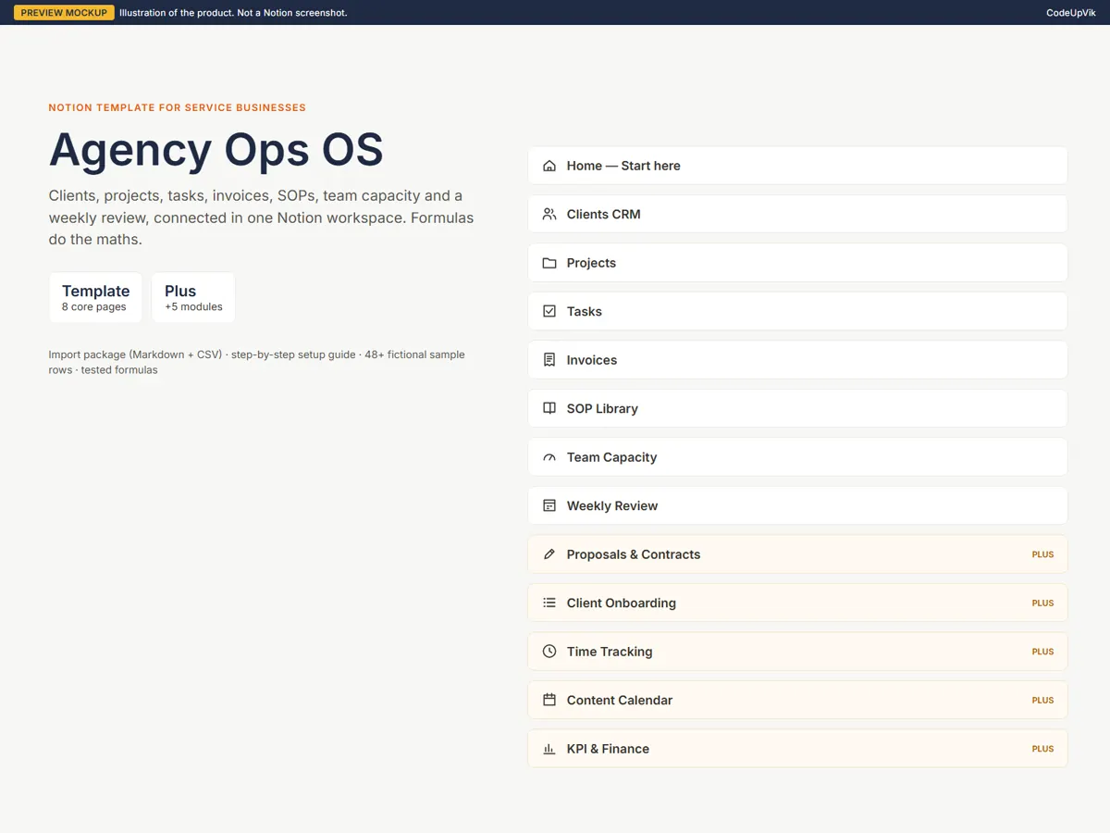The height and width of the screenshot is (833, 1110).
Task: Open the Tasks page label
Action: (x=585, y=311)
